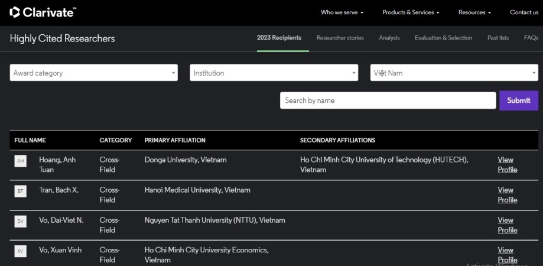Click the CATEGORY column header
Image resolution: width=543 pixels, height=266 pixels.
[116, 140]
